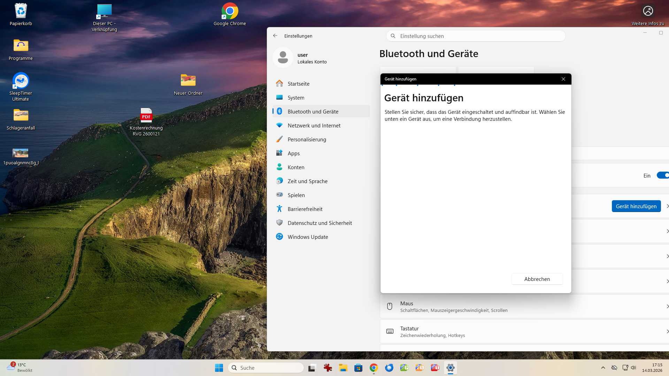Close the Gerät hinzufügen dialog

point(563,79)
